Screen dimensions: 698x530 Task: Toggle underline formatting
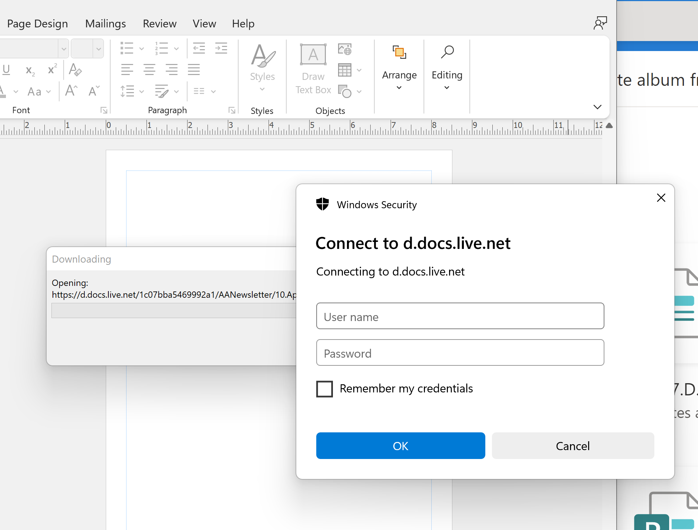click(6, 70)
